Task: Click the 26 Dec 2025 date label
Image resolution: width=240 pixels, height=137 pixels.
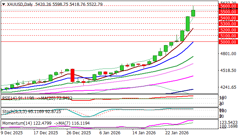Action: [79, 133]
